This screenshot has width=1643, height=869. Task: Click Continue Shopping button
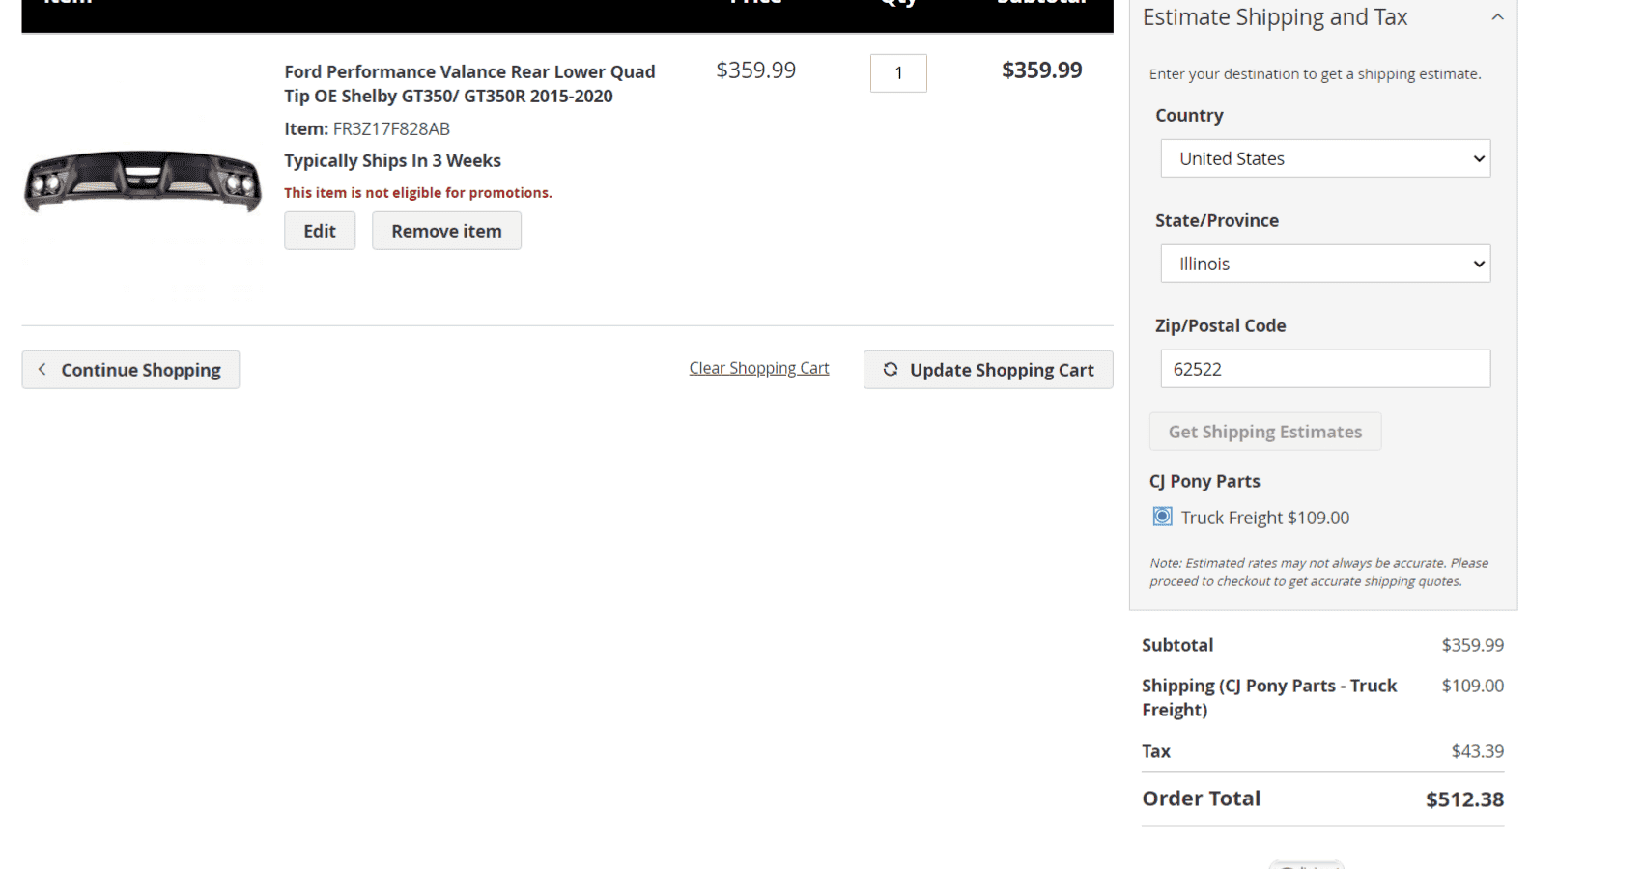point(130,370)
